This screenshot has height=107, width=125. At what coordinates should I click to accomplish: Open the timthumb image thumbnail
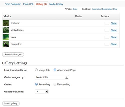click(6, 23)
